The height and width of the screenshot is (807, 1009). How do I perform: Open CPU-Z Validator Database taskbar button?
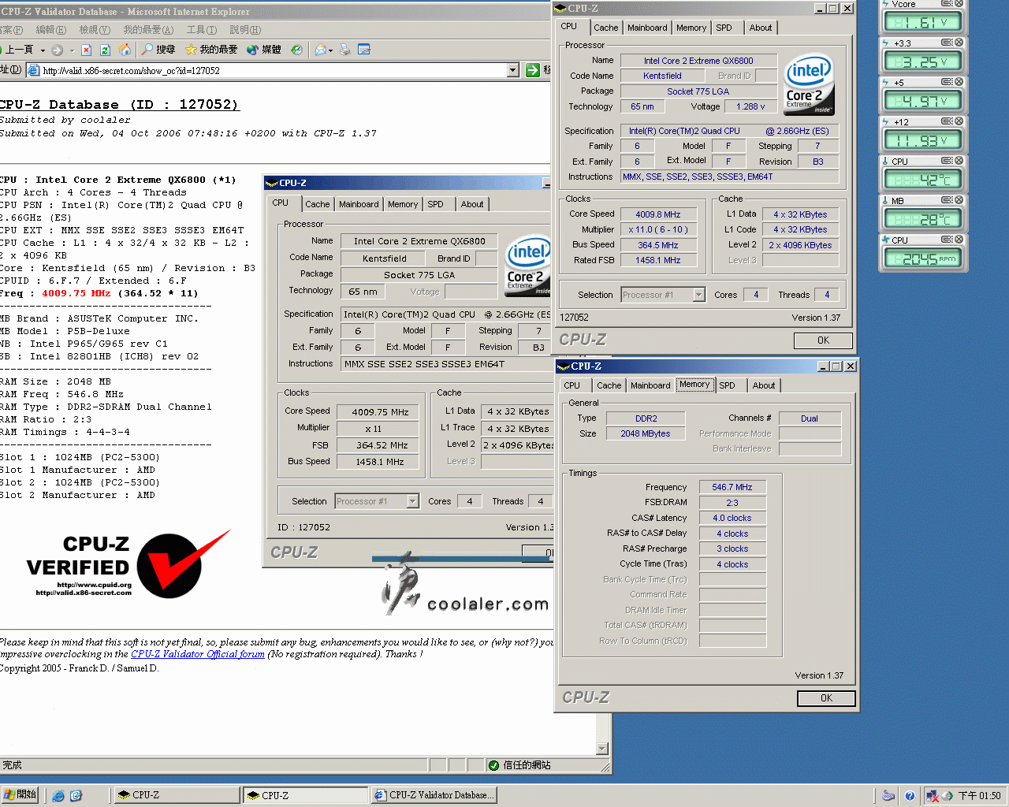coord(434,795)
